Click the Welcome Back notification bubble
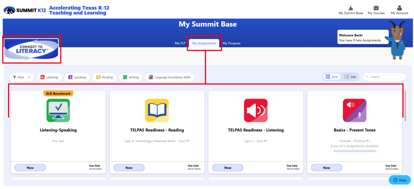The width and height of the screenshot is (414, 189). (x=363, y=38)
